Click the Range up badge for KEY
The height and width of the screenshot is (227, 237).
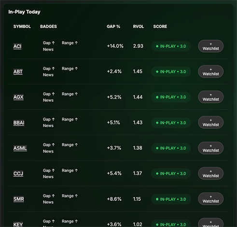click(70, 221)
